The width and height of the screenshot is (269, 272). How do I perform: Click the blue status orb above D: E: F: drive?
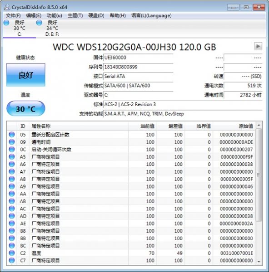coord(39,23)
